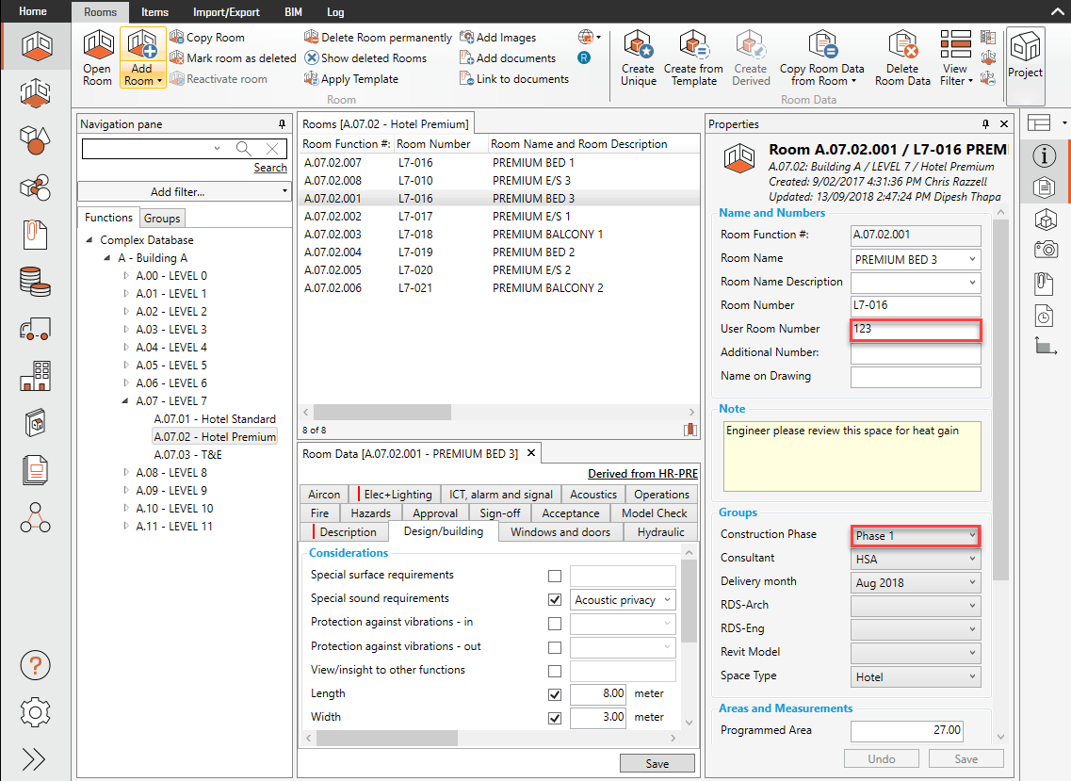Open the Windows and doors tab
The height and width of the screenshot is (781, 1071).
(x=560, y=532)
